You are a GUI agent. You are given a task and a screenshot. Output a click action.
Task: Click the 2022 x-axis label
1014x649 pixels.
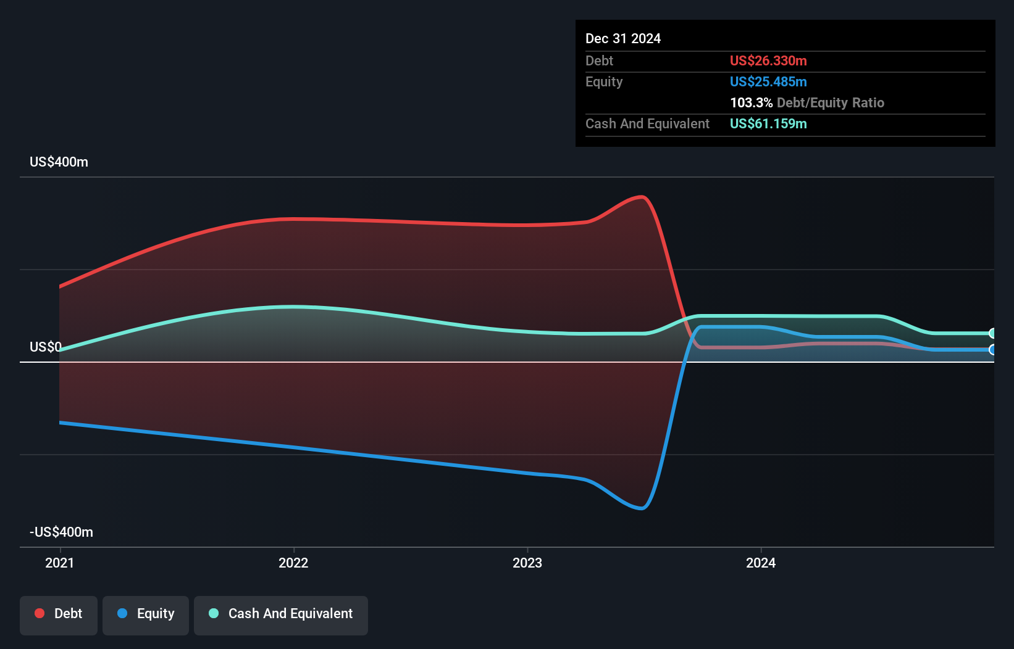point(293,563)
